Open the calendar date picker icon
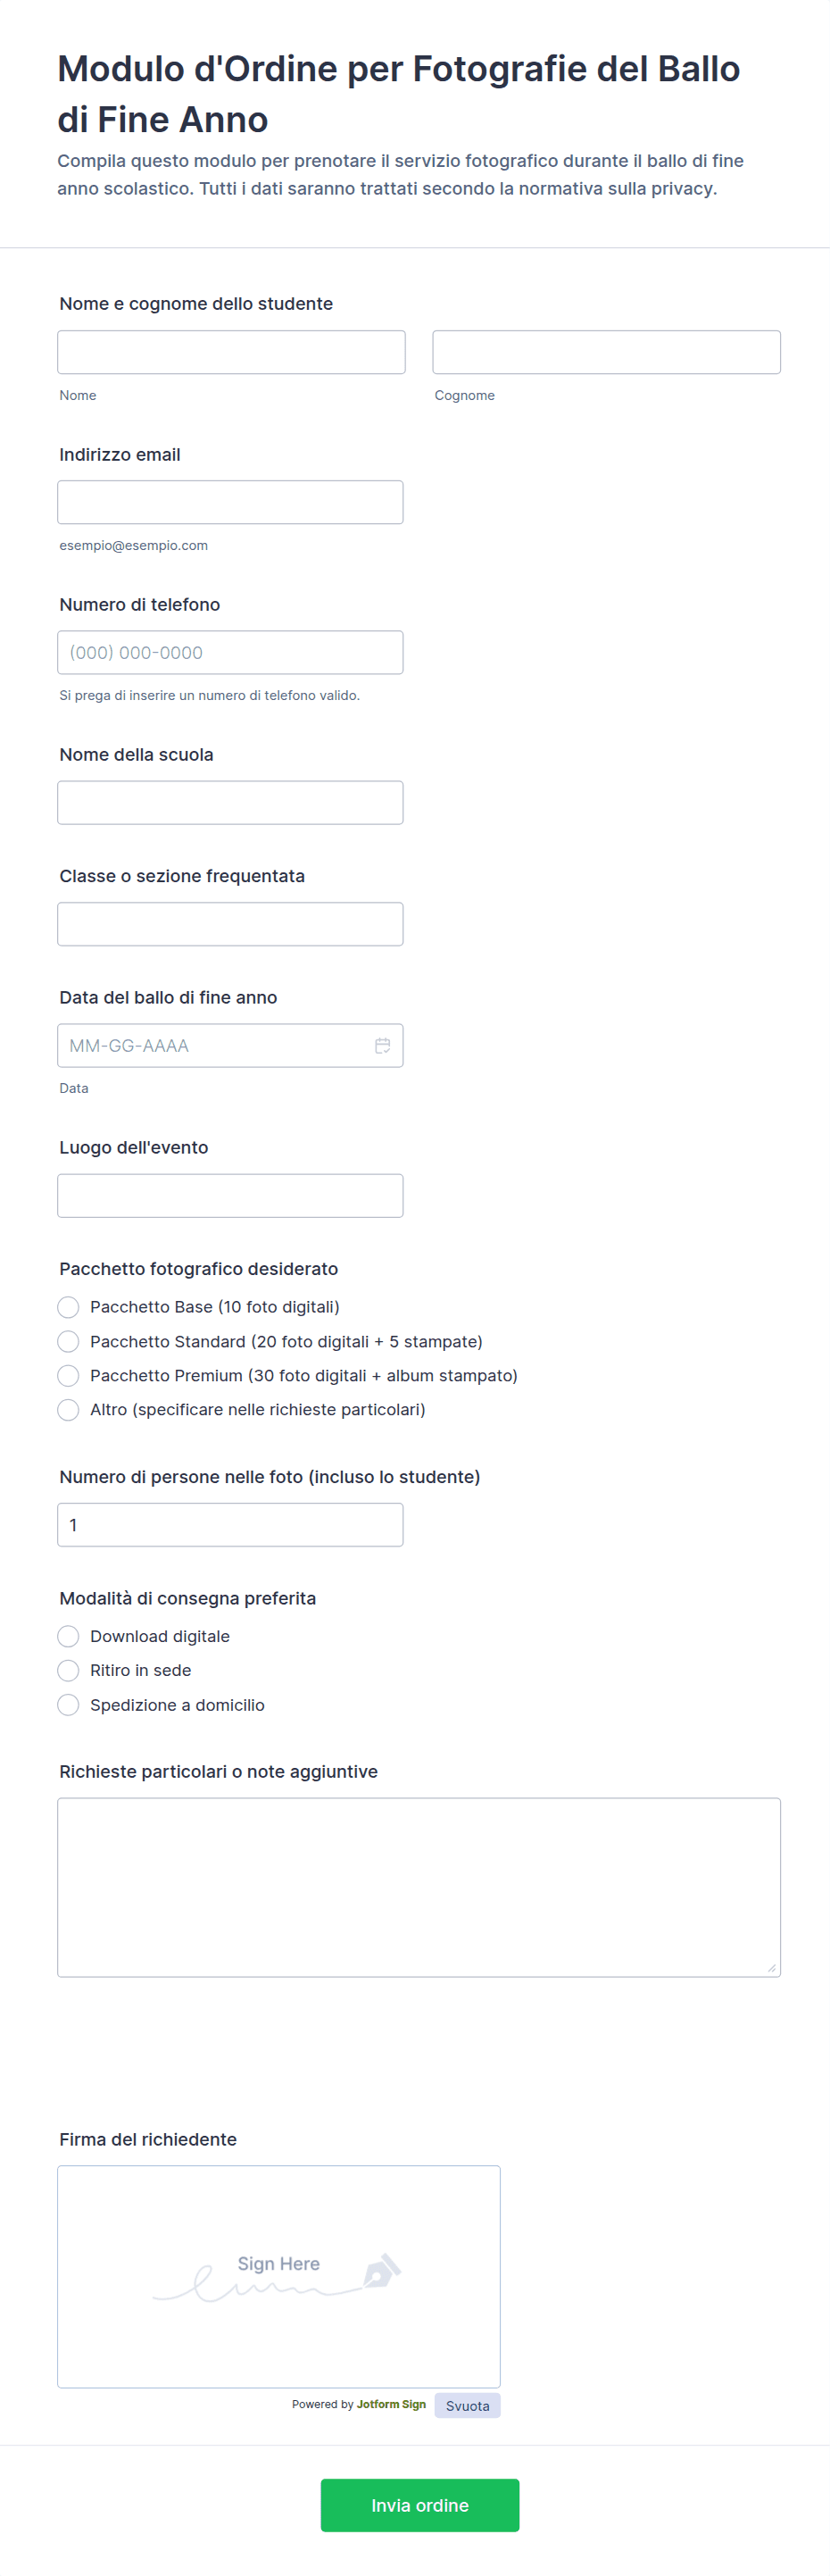 (x=382, y=1046)
